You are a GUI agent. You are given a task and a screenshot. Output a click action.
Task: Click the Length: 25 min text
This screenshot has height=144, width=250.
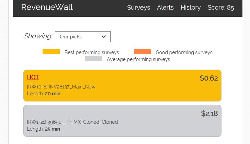pos(44,129)
